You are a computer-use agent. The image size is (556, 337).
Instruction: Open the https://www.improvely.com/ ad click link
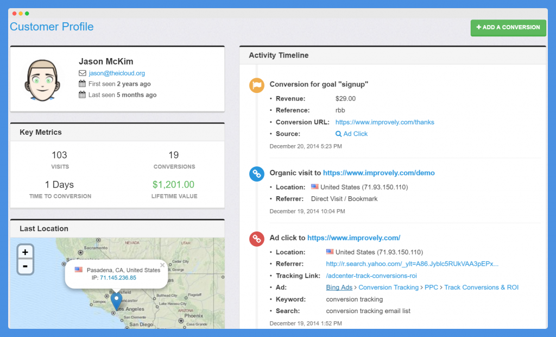pos(354,238)
